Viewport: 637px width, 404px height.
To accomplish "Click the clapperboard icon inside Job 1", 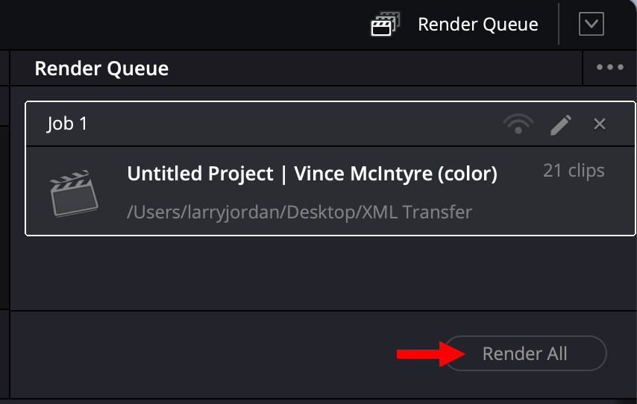I will (x=74, y=193).
